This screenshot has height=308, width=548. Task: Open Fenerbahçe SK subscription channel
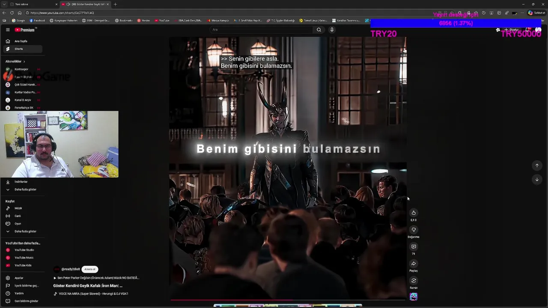coord(22,108)
